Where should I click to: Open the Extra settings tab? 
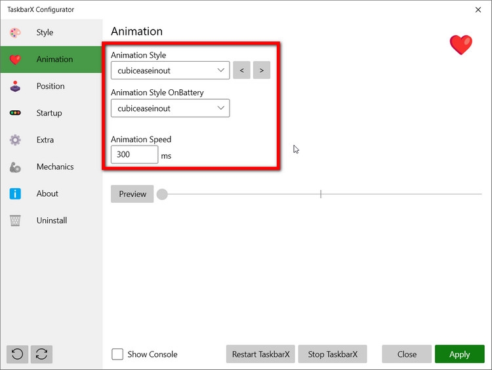[51, 140]
